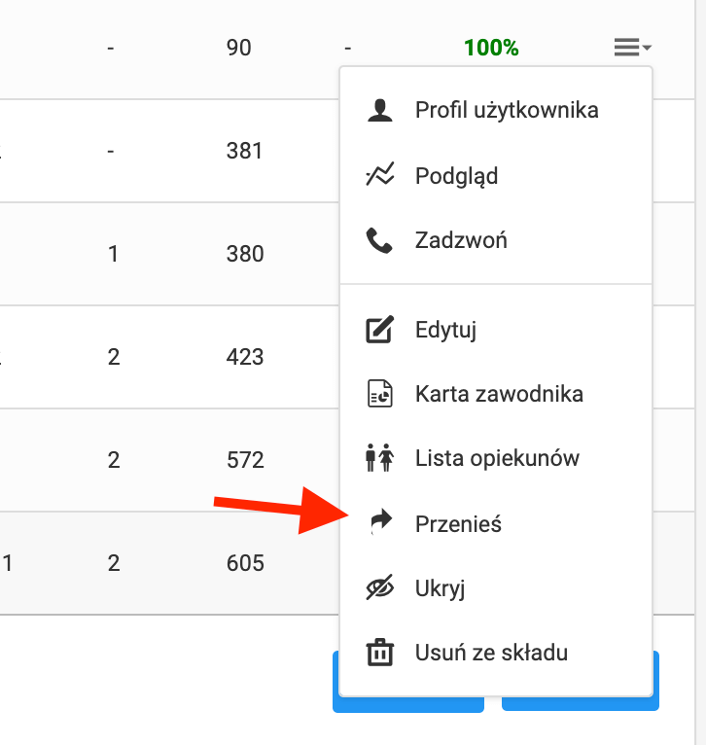This screenshot has height=745, width=706.
Task: Toggle the crossed-out eye Ukryj icon
Action: click(x=379, y=588)
